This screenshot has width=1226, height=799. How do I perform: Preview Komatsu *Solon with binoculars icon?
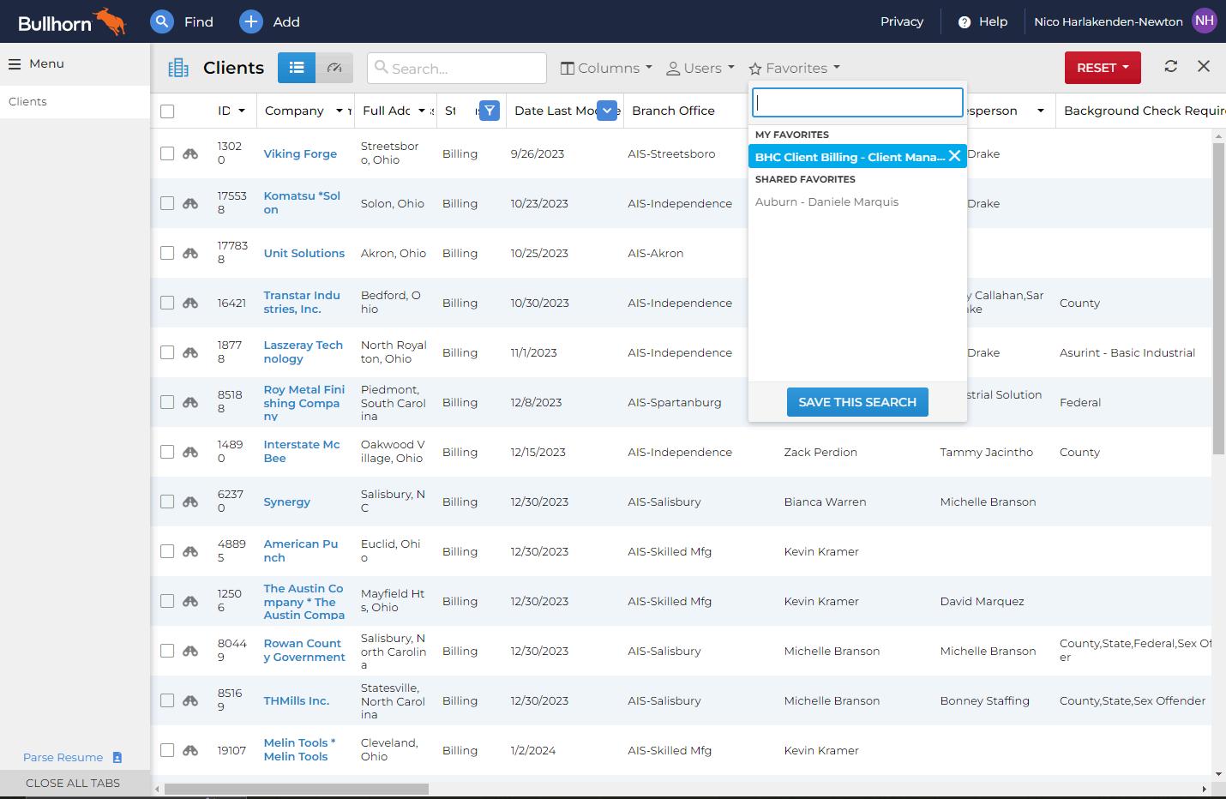pos(190,203)
